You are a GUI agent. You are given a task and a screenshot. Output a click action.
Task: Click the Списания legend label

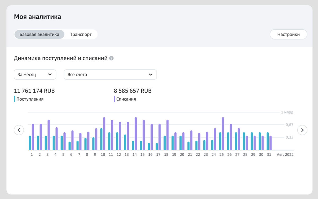[x=126, y=99]
